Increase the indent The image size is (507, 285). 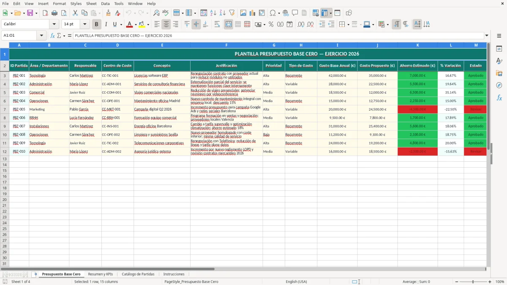pos(322,24)
